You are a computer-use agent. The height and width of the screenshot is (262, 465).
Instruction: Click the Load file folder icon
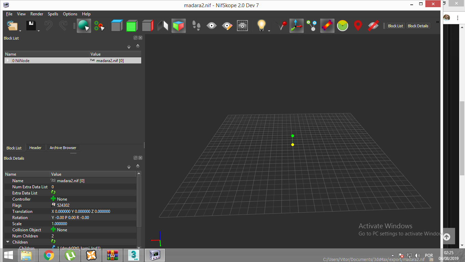tap(12, 26)
